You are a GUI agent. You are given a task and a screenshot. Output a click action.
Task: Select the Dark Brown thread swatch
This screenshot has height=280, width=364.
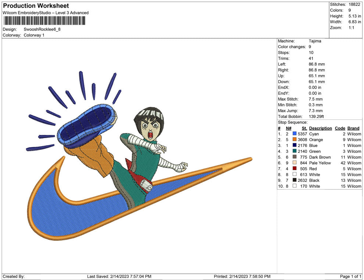coord(295,157)
